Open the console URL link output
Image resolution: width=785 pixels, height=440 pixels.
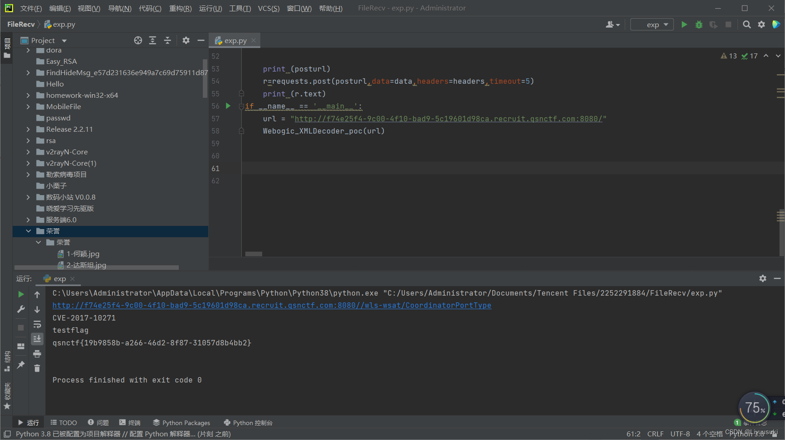(x=272, y=305)
